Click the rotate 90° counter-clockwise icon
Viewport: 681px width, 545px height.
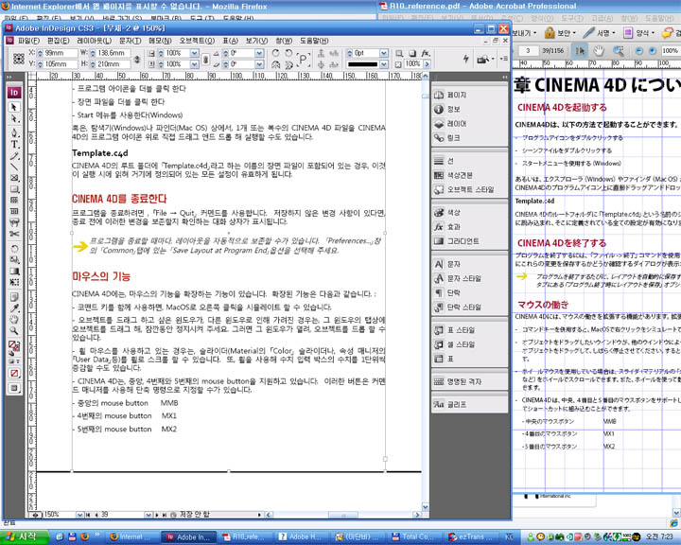[x=288, y=53]
